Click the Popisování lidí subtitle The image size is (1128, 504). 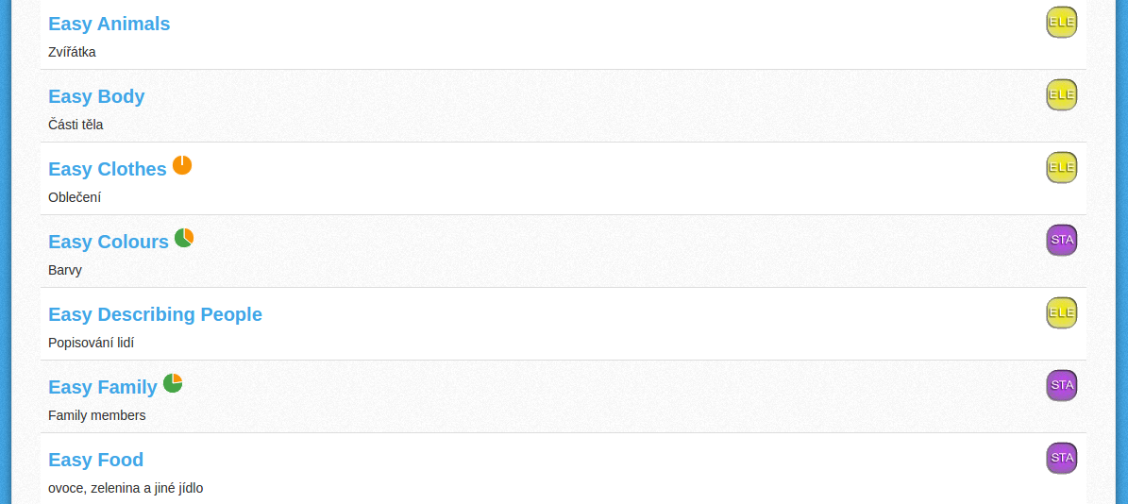[92, 343]
